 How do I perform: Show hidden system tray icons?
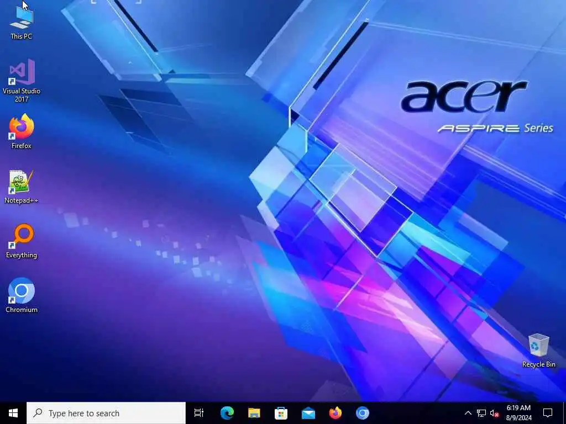coord(468,413)
